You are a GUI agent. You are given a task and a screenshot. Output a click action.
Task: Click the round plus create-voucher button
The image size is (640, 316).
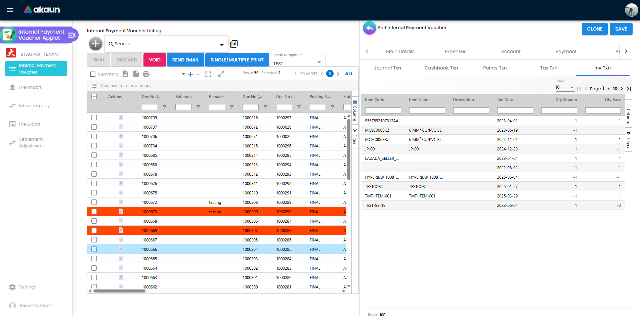pyautogui.click(x=96, y=44)
